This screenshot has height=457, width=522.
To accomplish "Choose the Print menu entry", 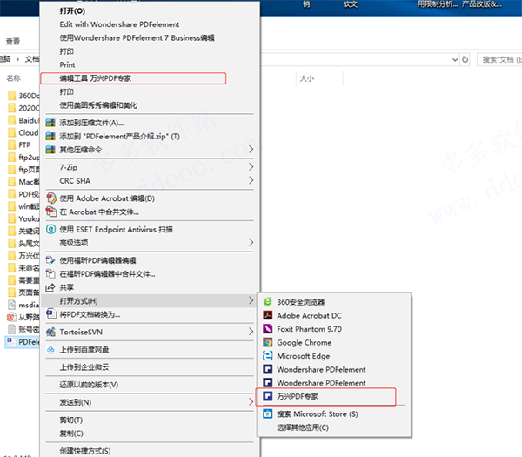I will (151, 64).
